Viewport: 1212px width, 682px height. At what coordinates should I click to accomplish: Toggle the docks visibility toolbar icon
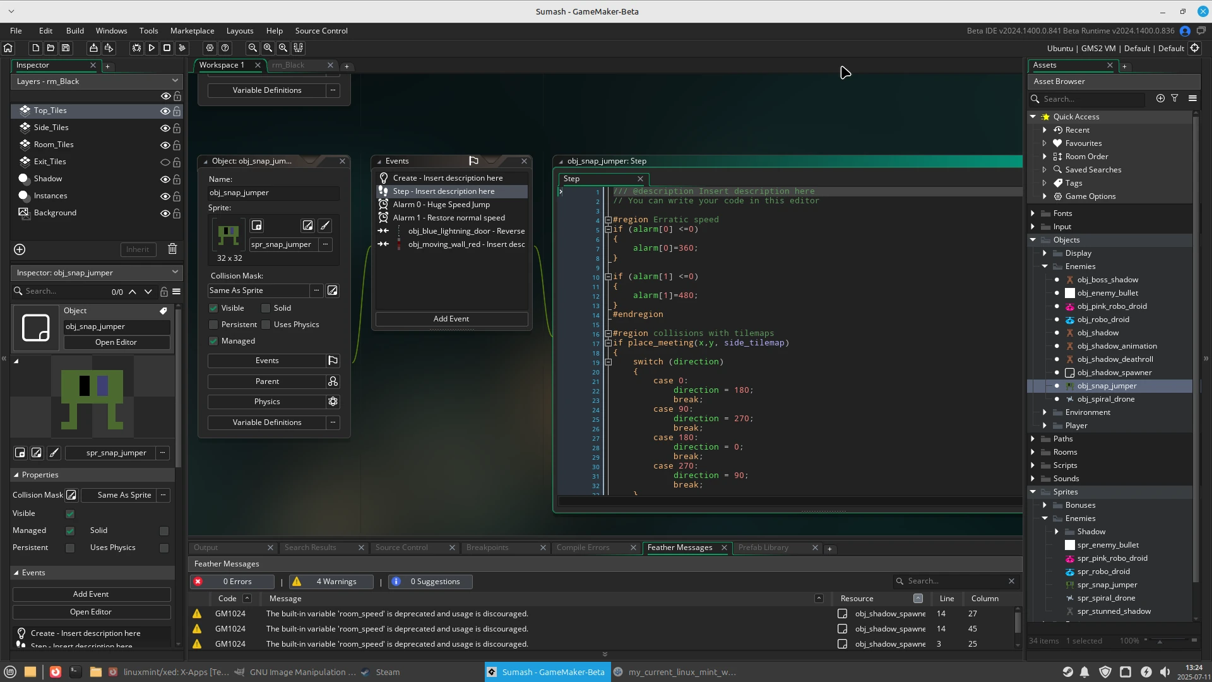[x=298, y=48]
